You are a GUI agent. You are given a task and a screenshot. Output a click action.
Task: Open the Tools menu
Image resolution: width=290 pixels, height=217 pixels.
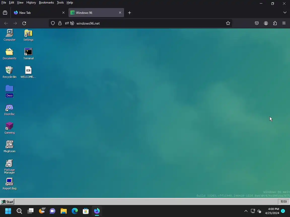[x=60, y=3]
